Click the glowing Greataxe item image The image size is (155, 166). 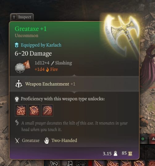[121, 36]
